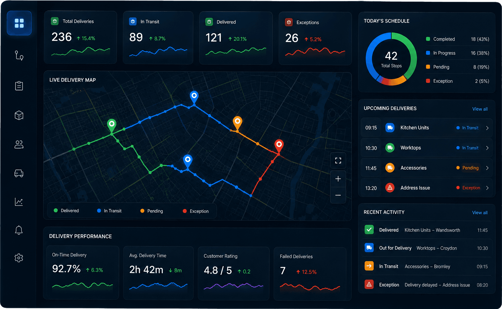Click the 89 in transit value
This screenshot has width=502, height=309.
click(136, 37)
